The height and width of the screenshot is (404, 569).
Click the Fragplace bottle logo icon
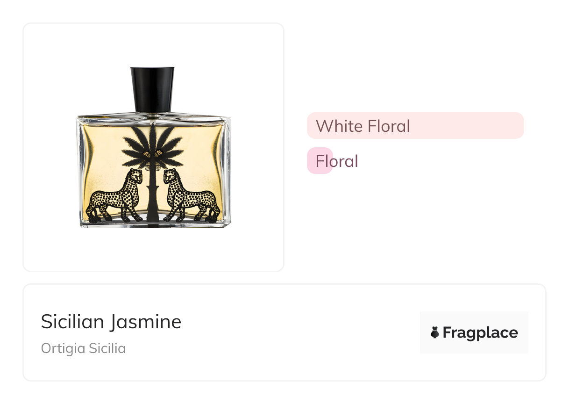pyautogui.click(x=435, y=332)
